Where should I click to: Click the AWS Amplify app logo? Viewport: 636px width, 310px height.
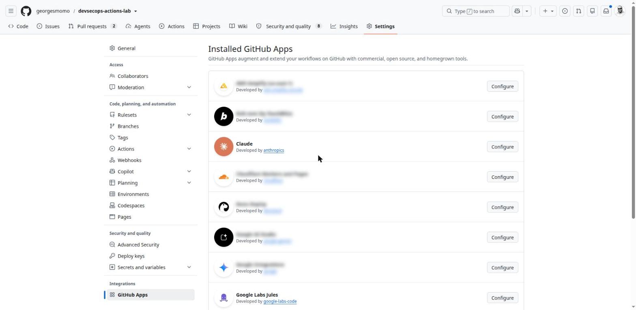pyautogui.click(x=223, y=86)
